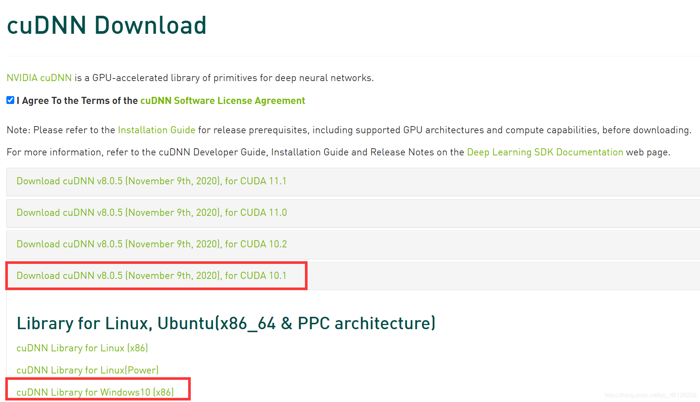
Task: Download cuDNN Library for Windows10 (x86)
Action: 95,392
